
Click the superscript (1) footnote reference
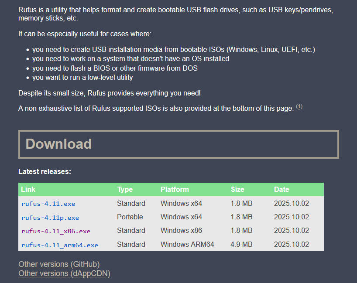[x=299, y=107]
